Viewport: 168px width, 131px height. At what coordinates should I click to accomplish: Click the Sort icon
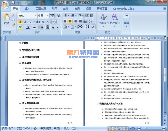pyautogui.click(x=87, y=27)
